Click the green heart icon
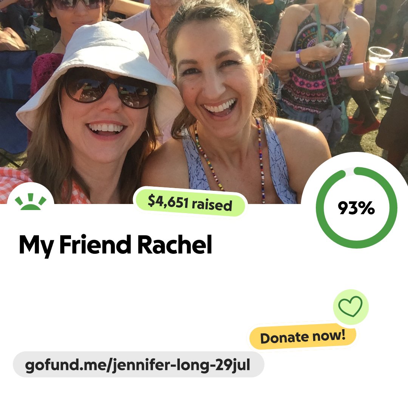Image resolution: width=408 pixels, height=408 pixels. coord(351,307)
